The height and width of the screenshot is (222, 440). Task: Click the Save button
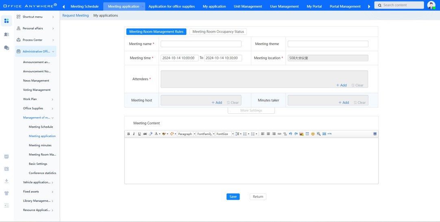(x=233, y=196)
